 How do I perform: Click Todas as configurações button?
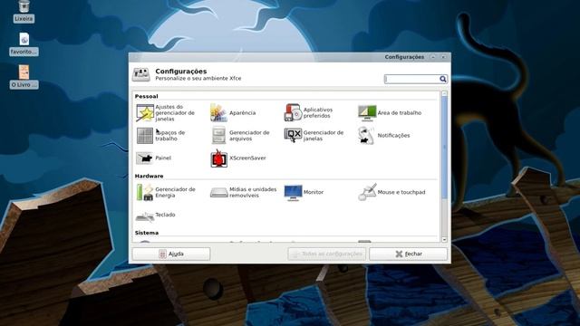(326, 254)
